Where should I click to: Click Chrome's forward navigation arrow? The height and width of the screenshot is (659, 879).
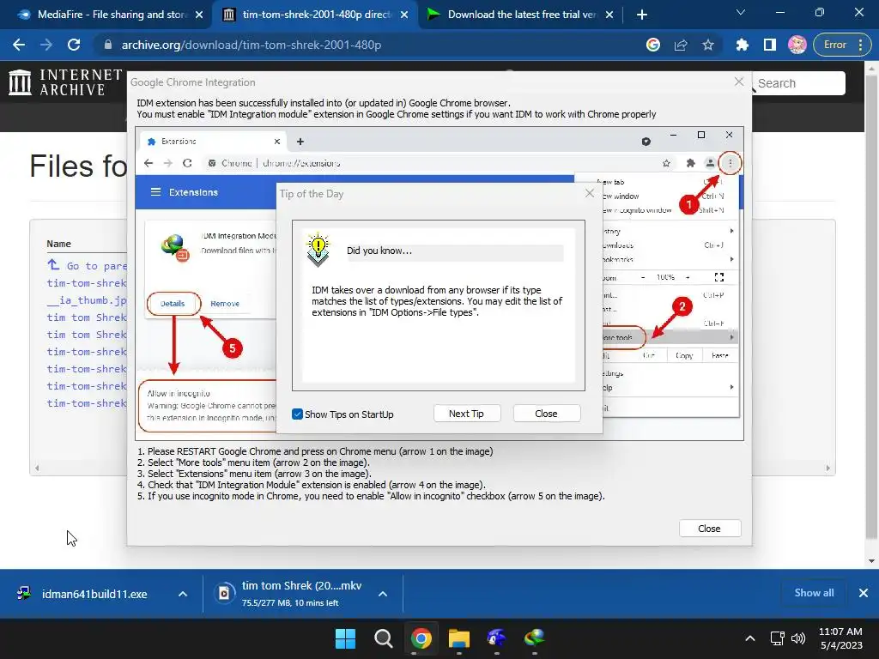tap(46, 45)
